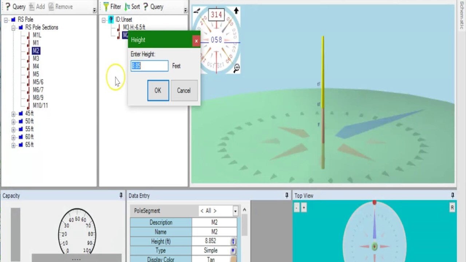466x262 pixels.
Task: Zoom in the Top View with plus
Action: click(x=304, y=208)
